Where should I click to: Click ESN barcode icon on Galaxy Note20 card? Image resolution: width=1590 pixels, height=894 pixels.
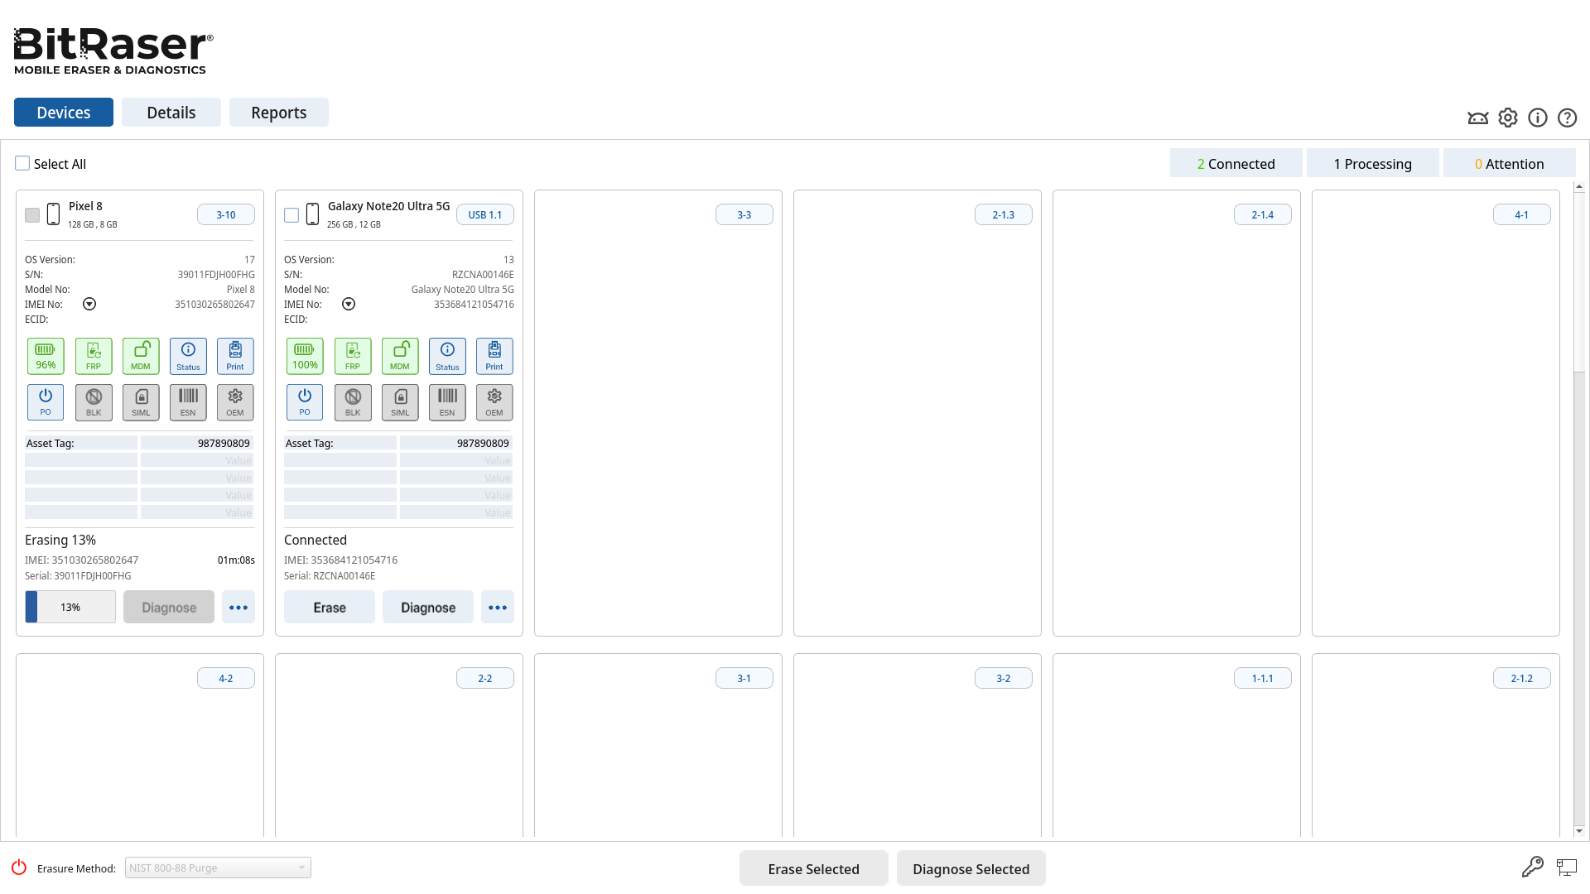(447, 402)
